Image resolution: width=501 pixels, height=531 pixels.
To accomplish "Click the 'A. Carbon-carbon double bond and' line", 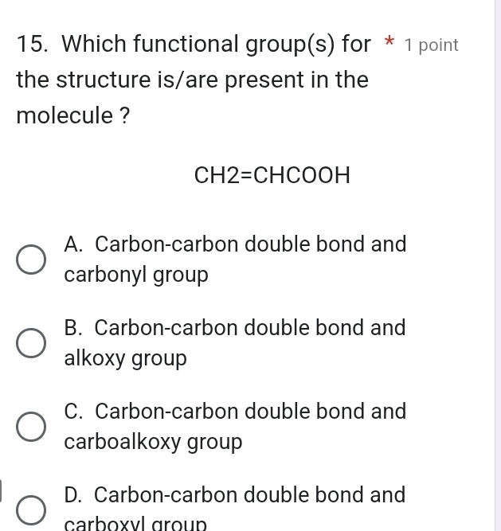I will pyautogui.click(x=235, y=244).
